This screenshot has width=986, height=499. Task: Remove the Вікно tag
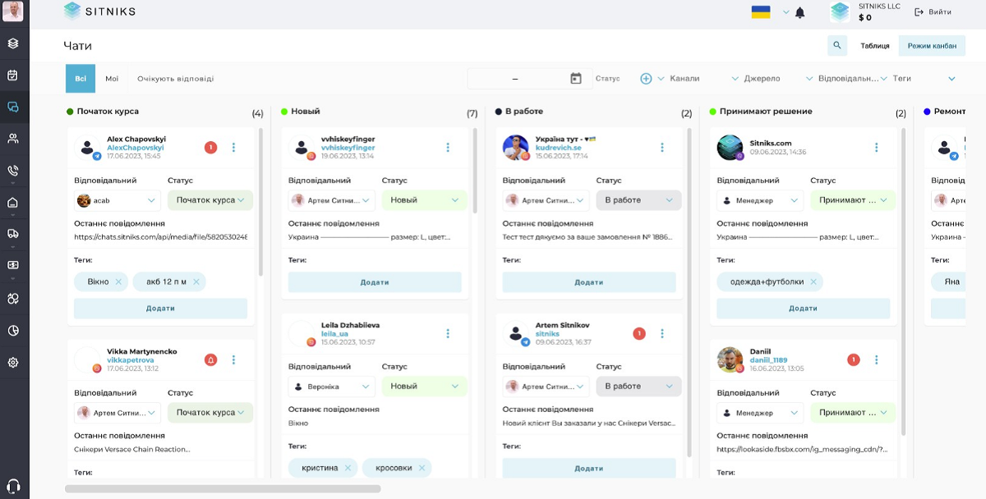click(118, 282)
